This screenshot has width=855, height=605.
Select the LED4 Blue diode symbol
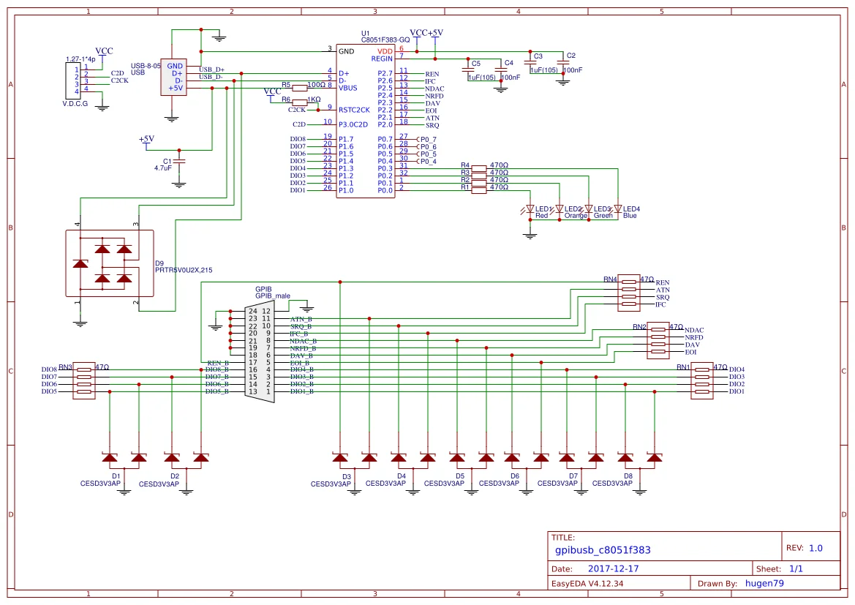pos(618,209)
